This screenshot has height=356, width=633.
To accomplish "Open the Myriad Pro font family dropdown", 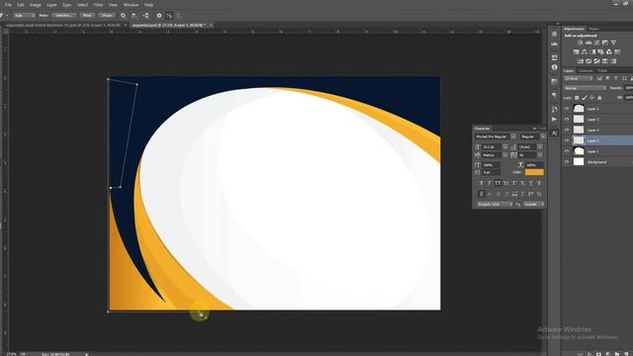I will pos(496,136).
